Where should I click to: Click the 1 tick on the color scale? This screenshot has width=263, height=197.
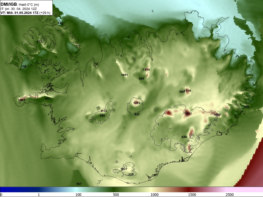[39, 194]
